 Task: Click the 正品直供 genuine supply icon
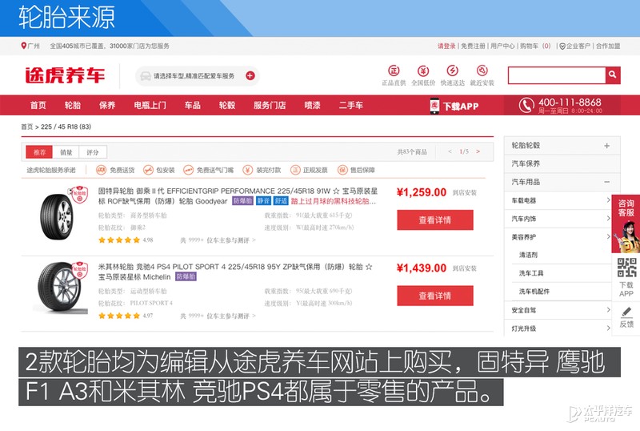pos(394,70)
